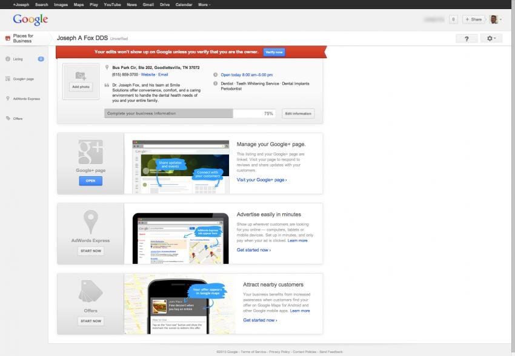Open Maps from the top bar

79,5
